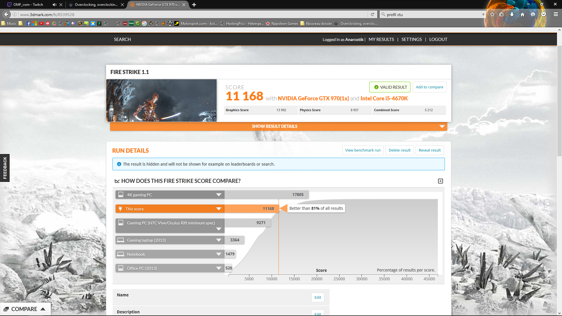Show site identity info icon
Image resolution: width=562 pixels, height=316 pixels.
[x=15, y=14]
